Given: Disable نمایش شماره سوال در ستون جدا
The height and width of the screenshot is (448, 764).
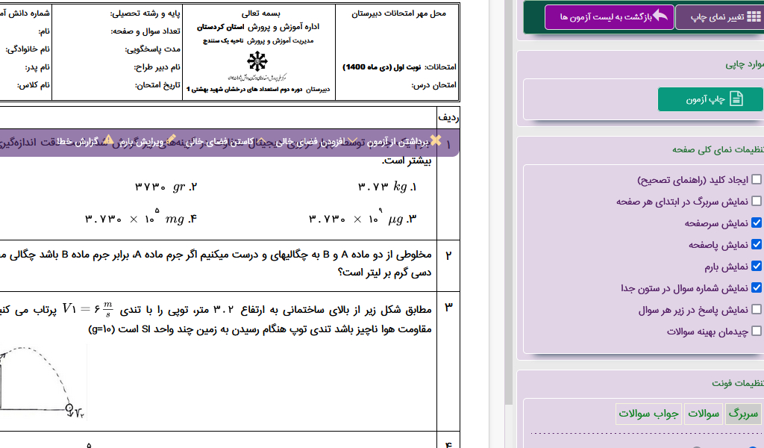Looking at the screenshot, I should 757,287.
